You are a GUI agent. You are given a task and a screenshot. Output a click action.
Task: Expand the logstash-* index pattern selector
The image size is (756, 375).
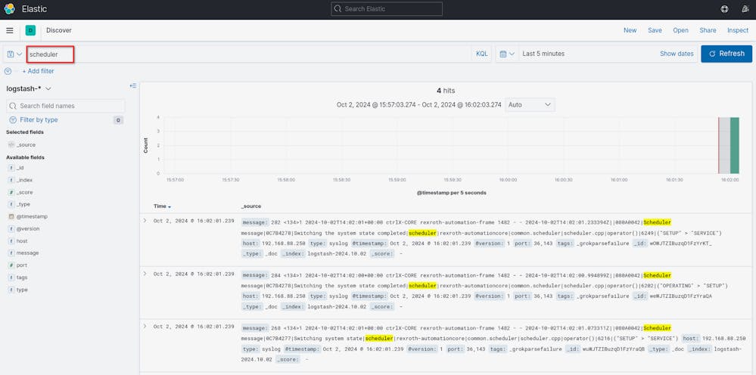(x=29, y=88)
